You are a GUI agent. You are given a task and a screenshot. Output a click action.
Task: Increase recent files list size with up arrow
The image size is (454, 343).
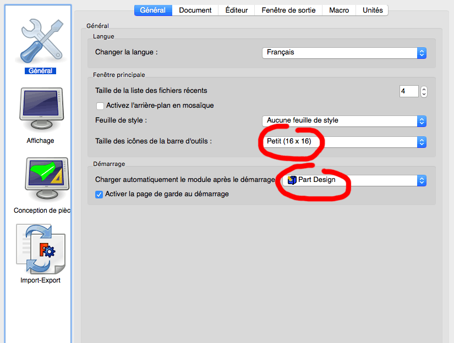tap(424, 88)
